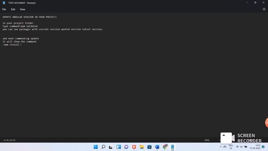This screenshot has height=151, width=268.
Task: Open File Explorer from taskbar
Action: pyautogui.click(x=142, y=147)
